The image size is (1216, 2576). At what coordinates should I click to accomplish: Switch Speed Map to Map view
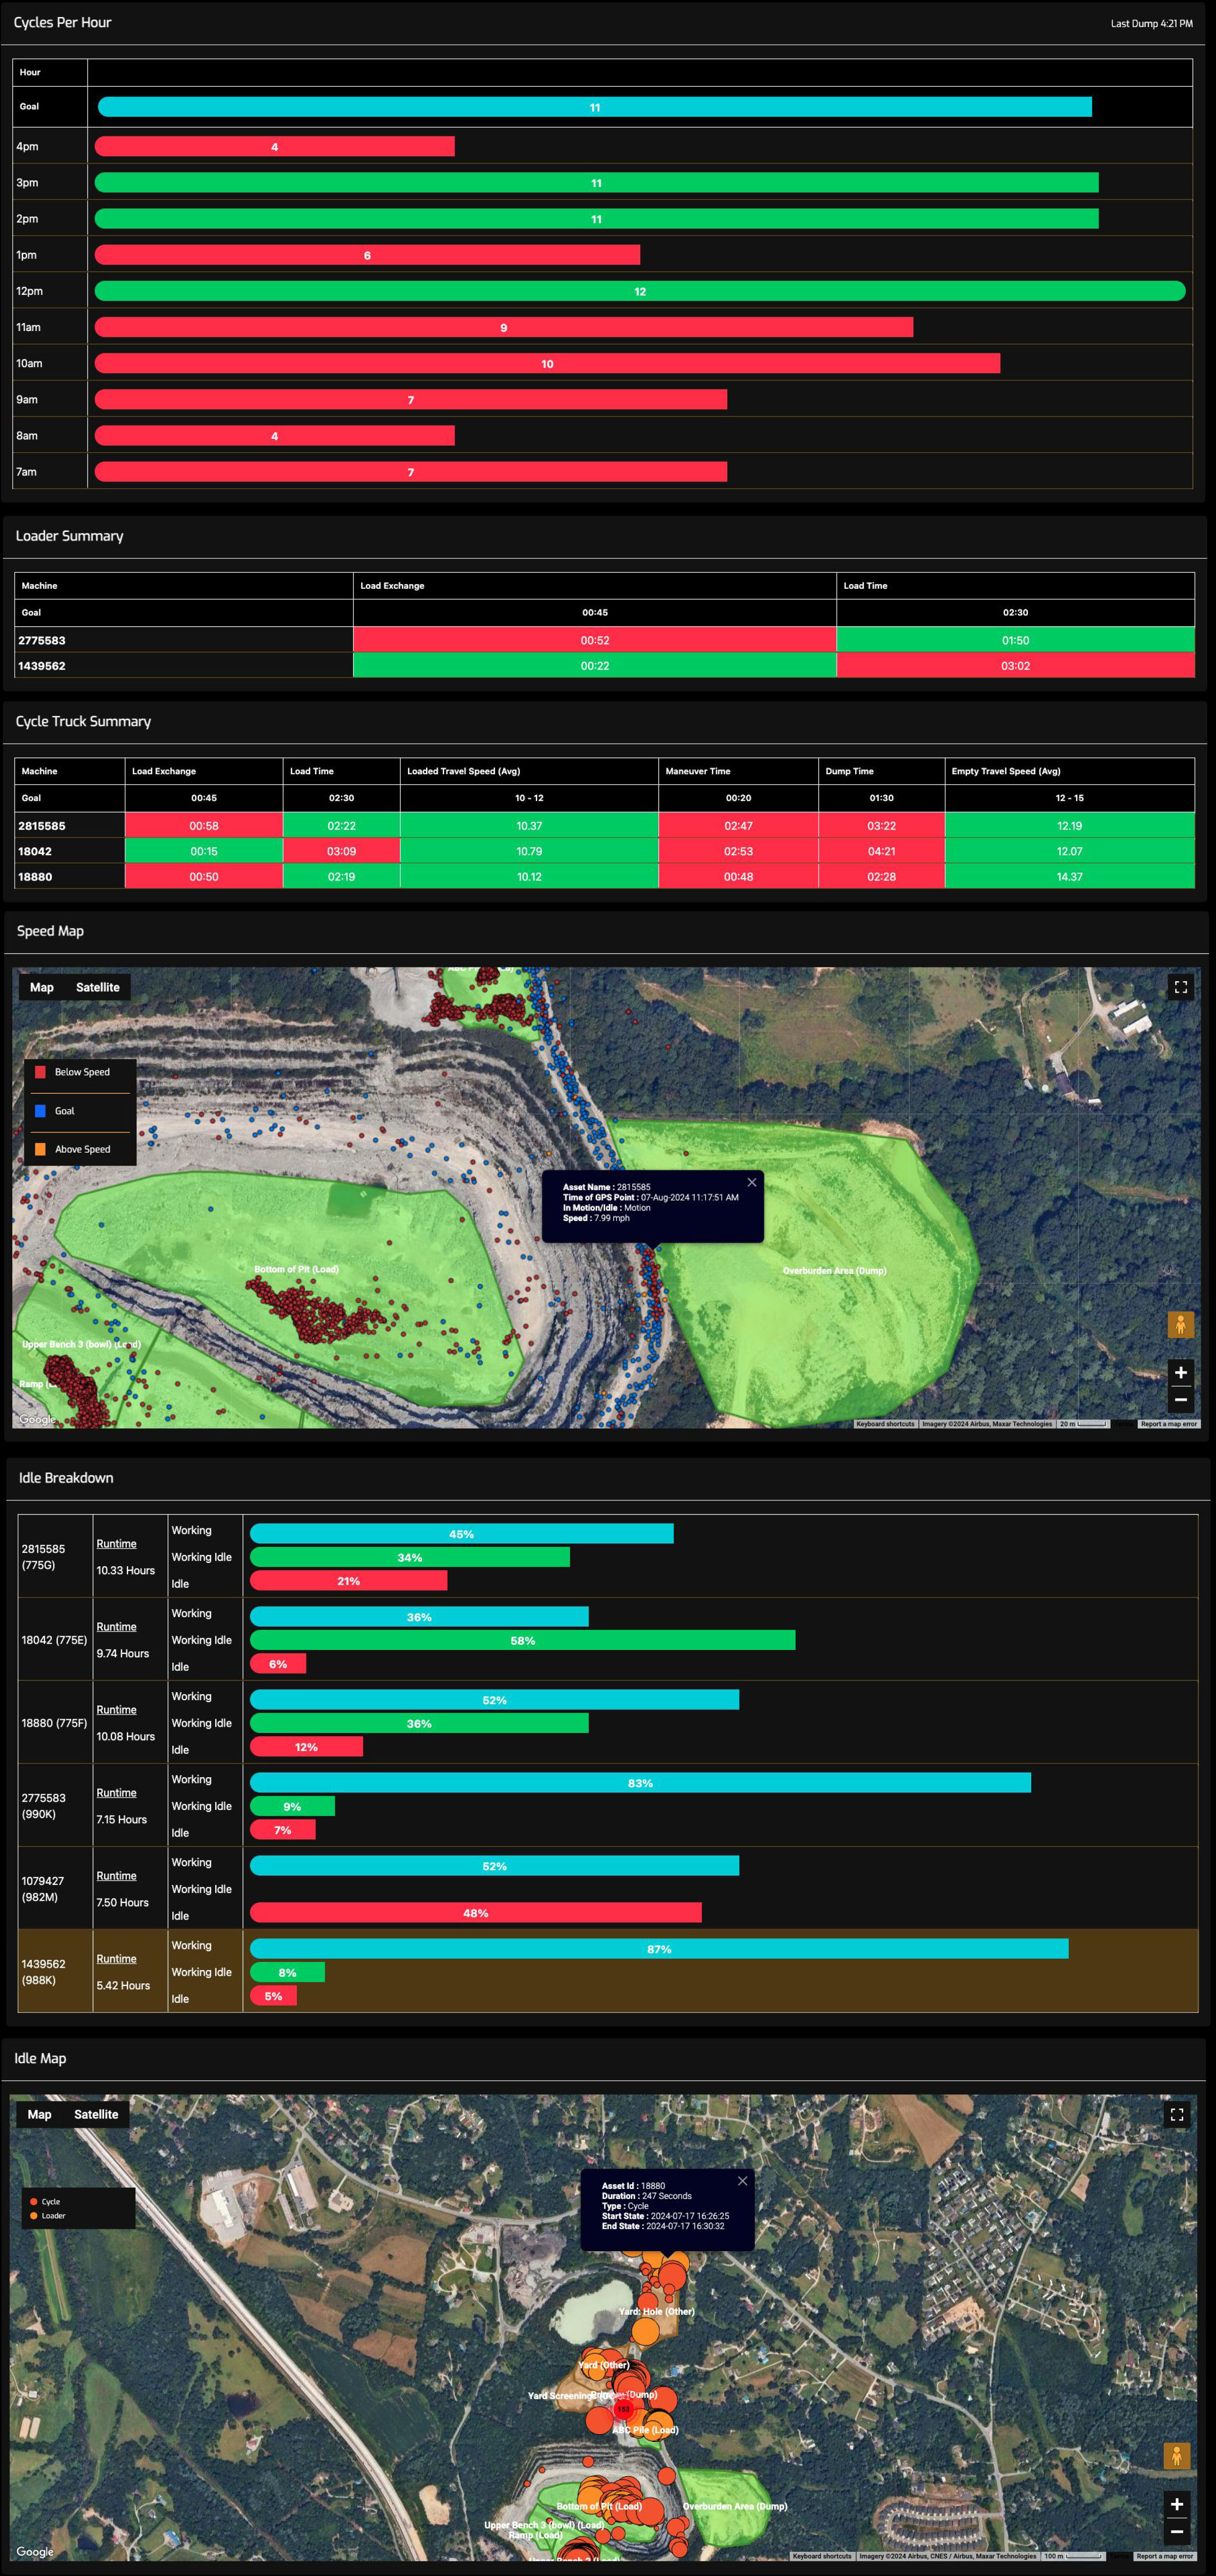coord(42,987)
